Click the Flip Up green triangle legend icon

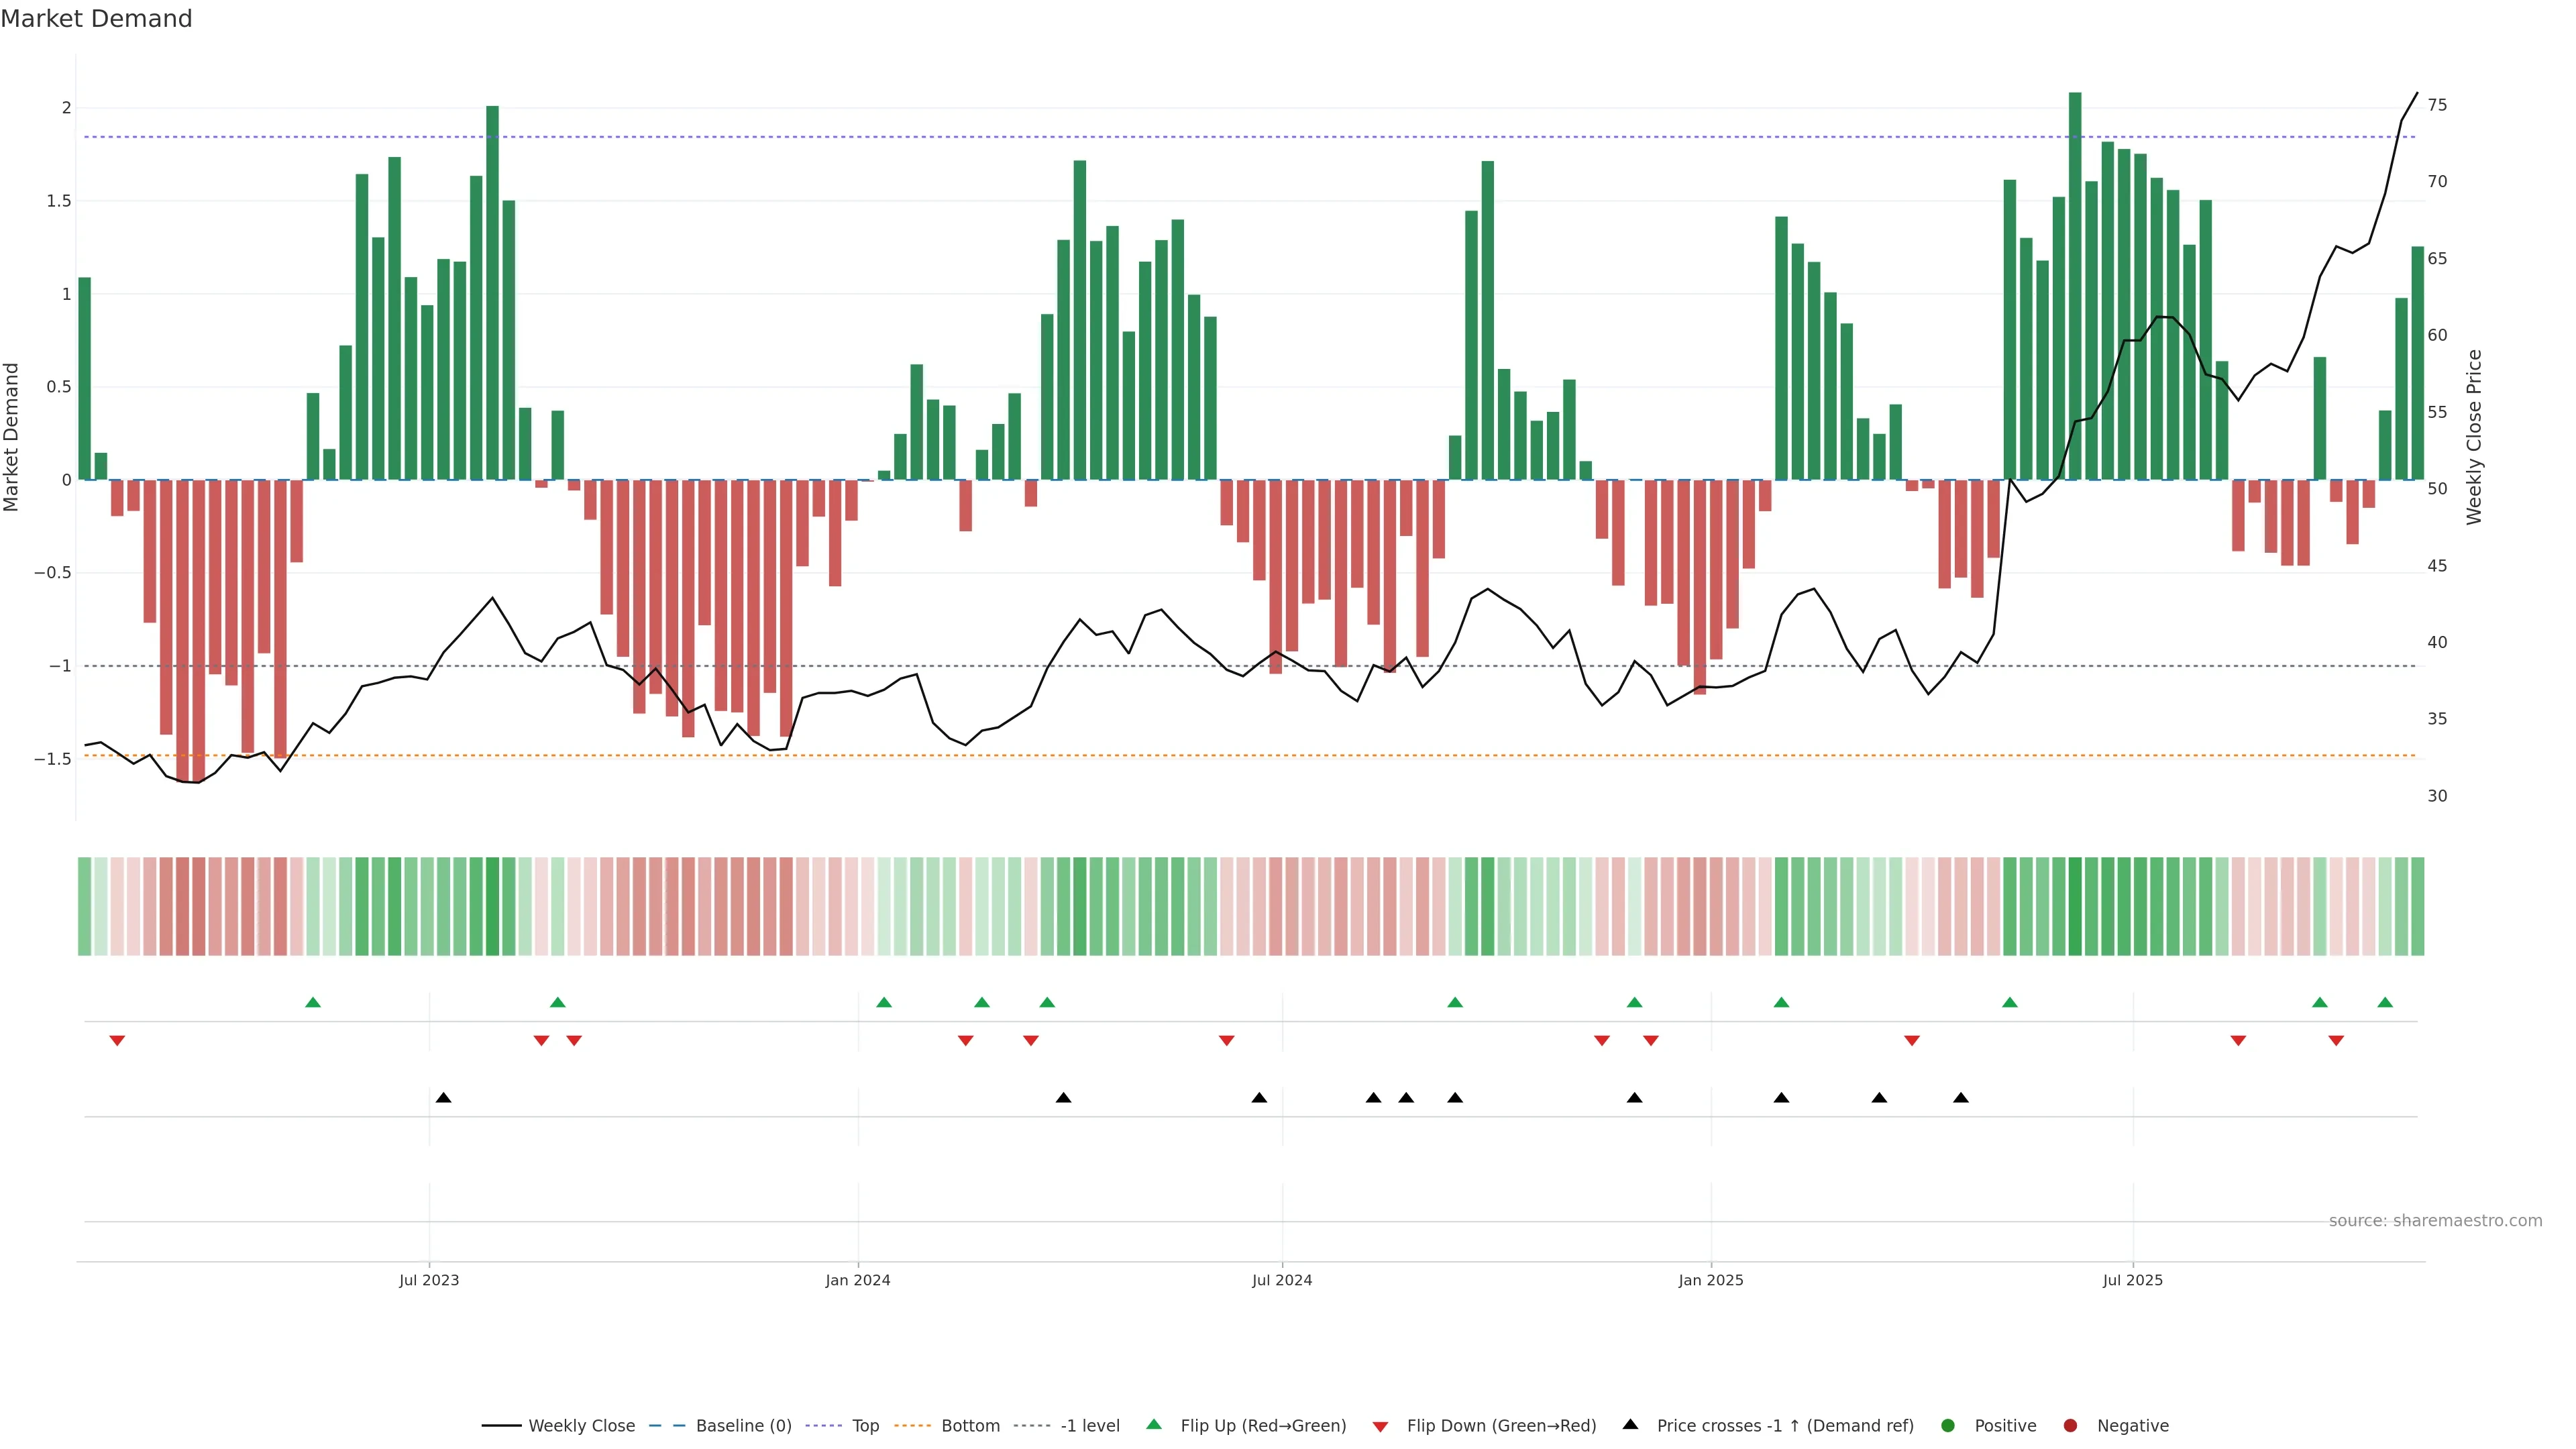coord(1154,1425)
